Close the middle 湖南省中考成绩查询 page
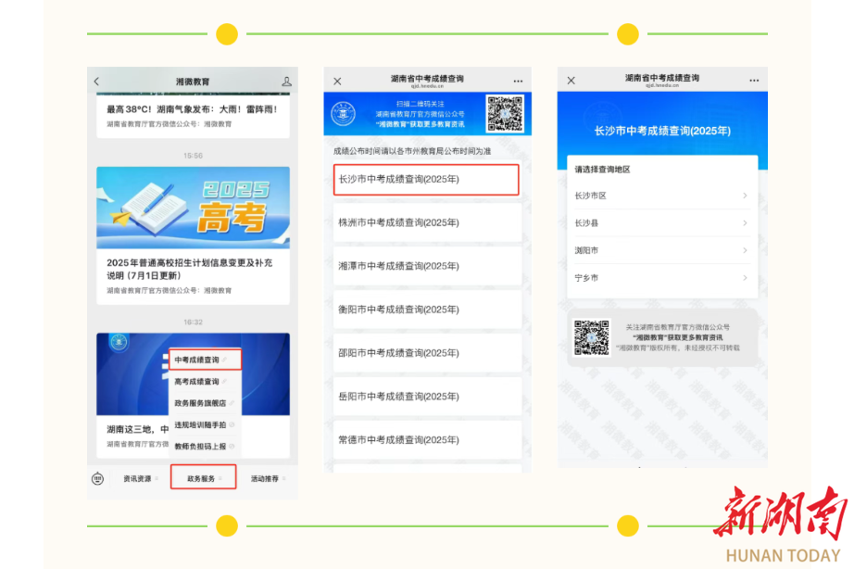 (337, 82)
